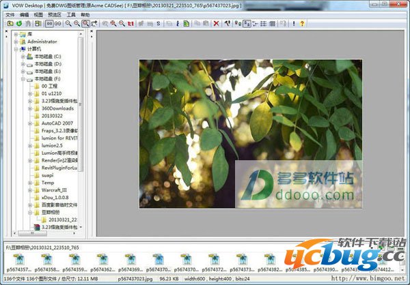Screen dimensions: 410x285
Task: Click the red X delete icon
Action: (216, 23)
